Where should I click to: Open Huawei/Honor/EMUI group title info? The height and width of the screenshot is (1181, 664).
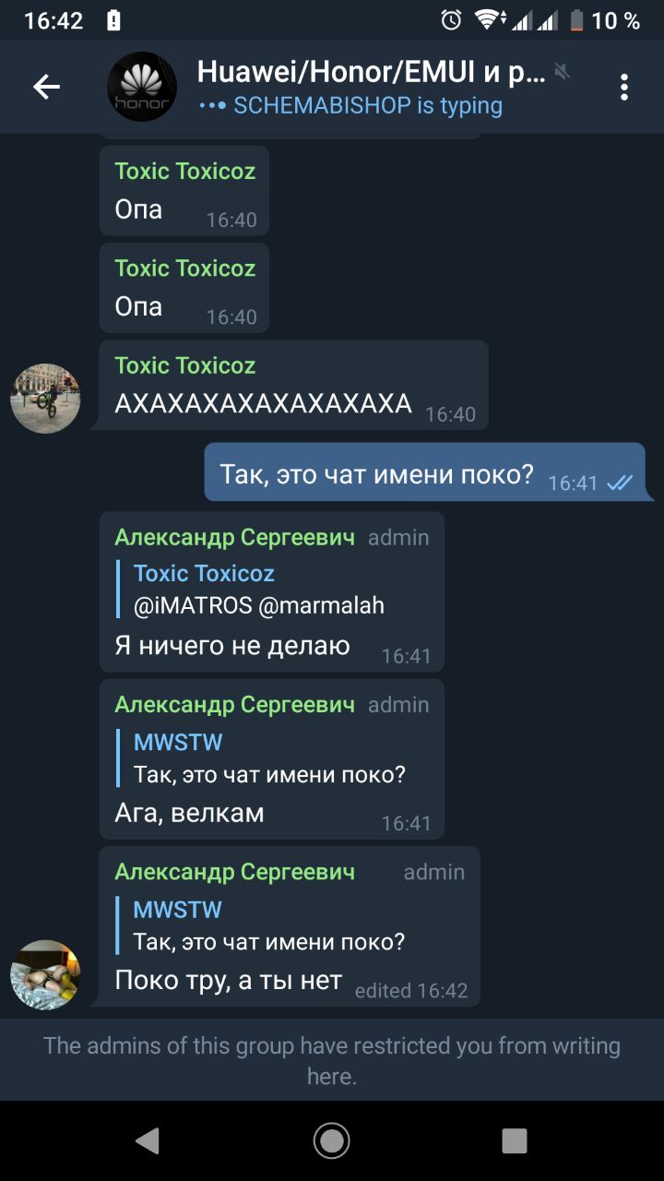point(371,72)
